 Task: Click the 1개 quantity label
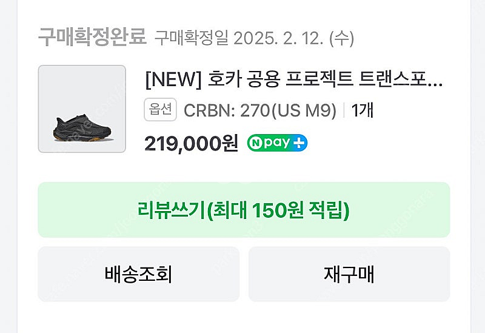coord(362,111)
